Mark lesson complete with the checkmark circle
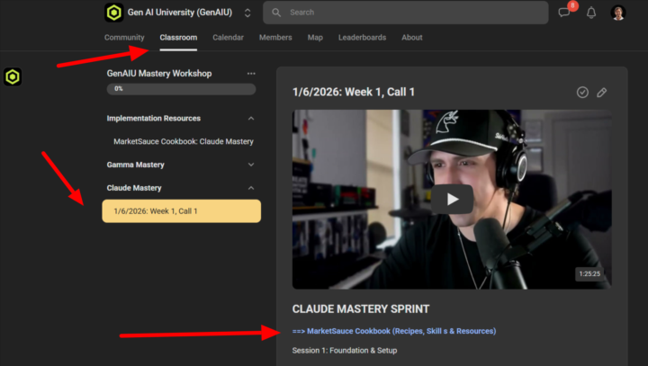The width and height of the screenshot is (648, 366). point(582,92)
